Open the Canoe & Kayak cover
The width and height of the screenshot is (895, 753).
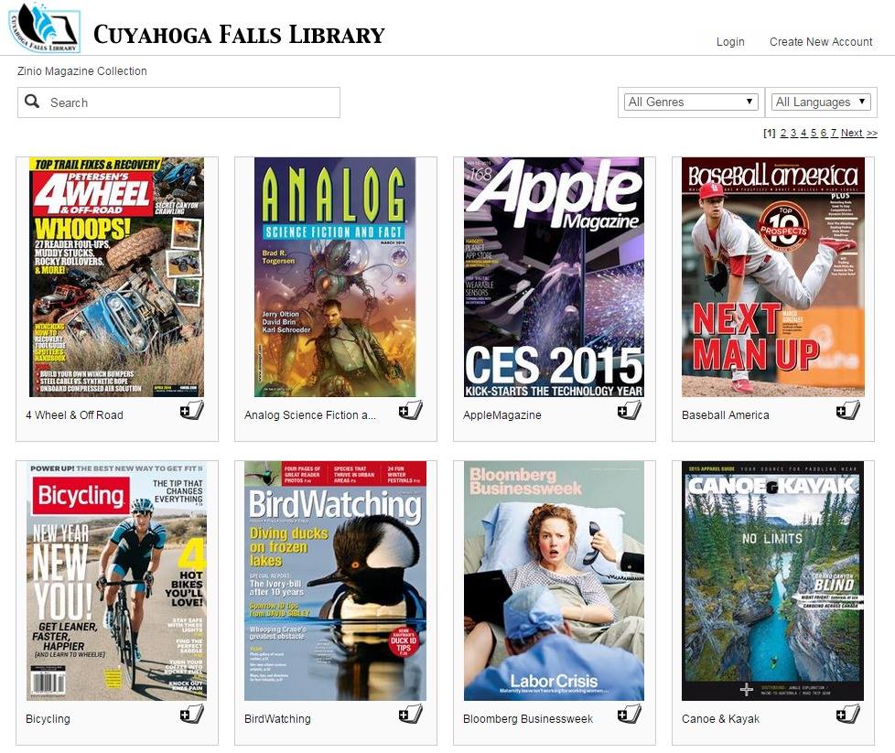tap(773, 581)
